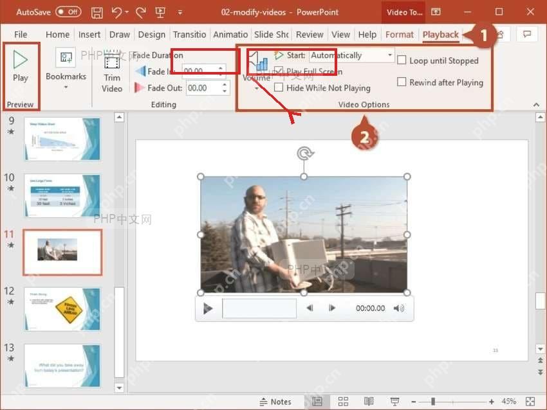Screen dimensions: 547x410
Task: Select slide 9 thumbnail
Action: (x=62, y=139)
